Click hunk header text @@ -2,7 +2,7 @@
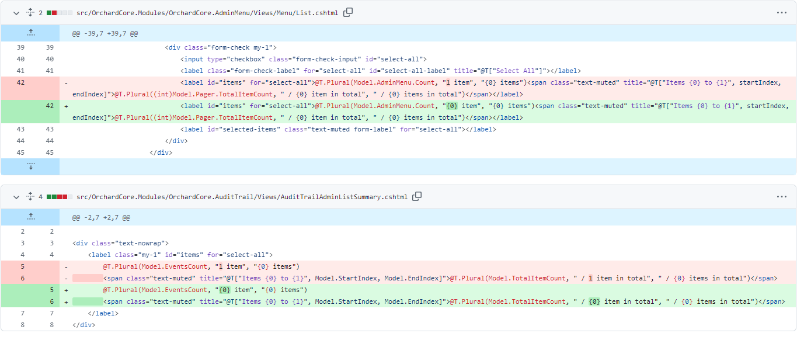Screen dimensions: 797x340 coord(101,218)
